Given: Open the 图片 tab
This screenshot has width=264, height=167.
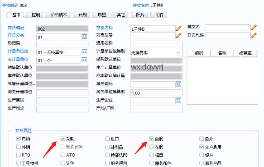Looking at the screenshot, I should coord(140,15).
